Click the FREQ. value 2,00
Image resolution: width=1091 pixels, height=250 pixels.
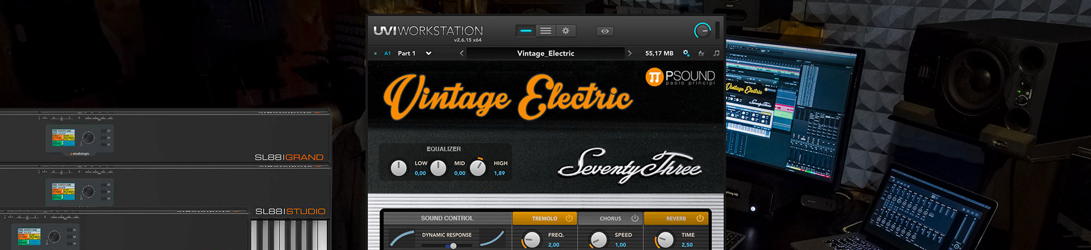click(x=553, y=245)
